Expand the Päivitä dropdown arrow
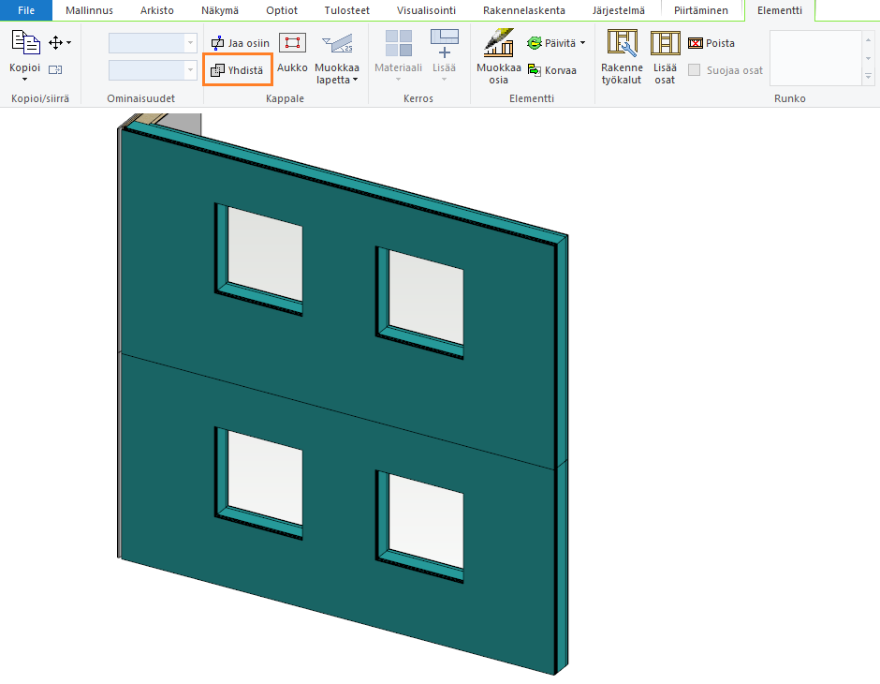 point(582,43)
